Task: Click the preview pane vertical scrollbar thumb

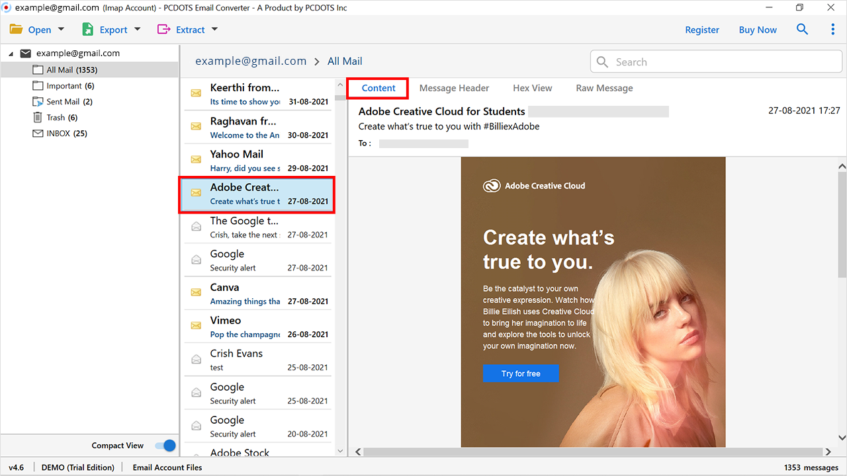Action: (842, 225)
